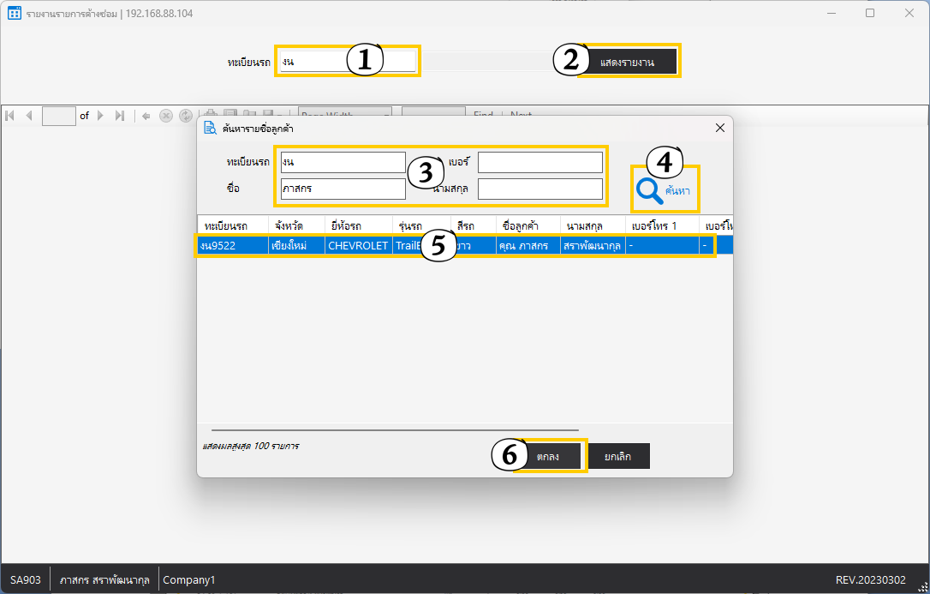930x594 pixels.
Task: Click the horizontal scrollbar under results list
Action: click(395, 429)
